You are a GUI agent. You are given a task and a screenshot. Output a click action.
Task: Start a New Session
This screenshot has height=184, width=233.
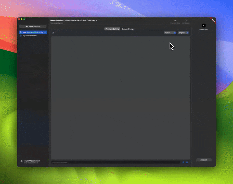click(33, 26)
